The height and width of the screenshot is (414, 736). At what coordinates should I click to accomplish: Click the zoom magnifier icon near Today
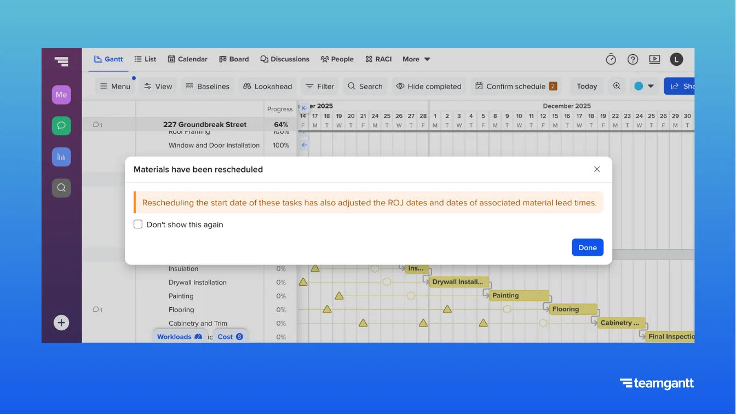tap(617, 86)
